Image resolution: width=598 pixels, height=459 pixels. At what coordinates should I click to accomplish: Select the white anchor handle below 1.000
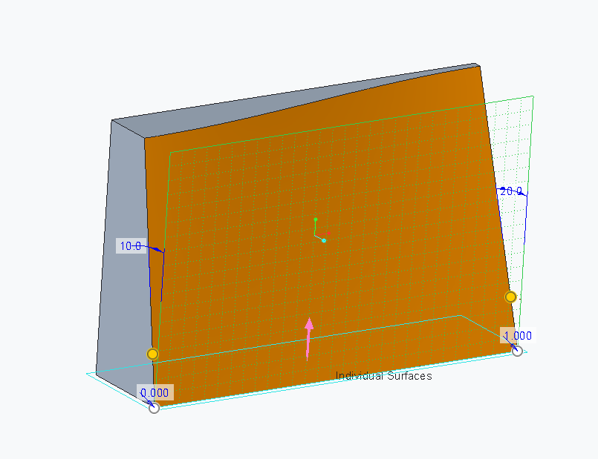click(x=517, y=351)
